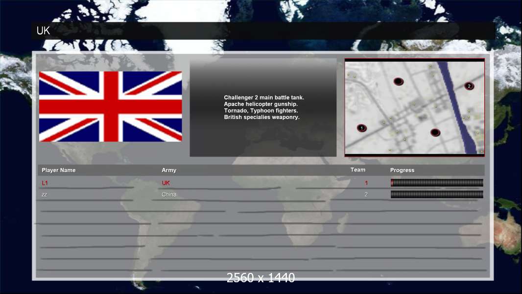
Task: Click the Union Jack flag image
Action: click(x=111, y=106)
